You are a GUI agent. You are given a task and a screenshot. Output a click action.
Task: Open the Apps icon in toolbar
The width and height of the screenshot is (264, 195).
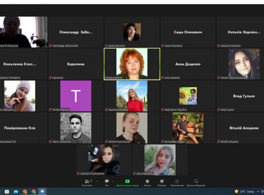[177, 181]
